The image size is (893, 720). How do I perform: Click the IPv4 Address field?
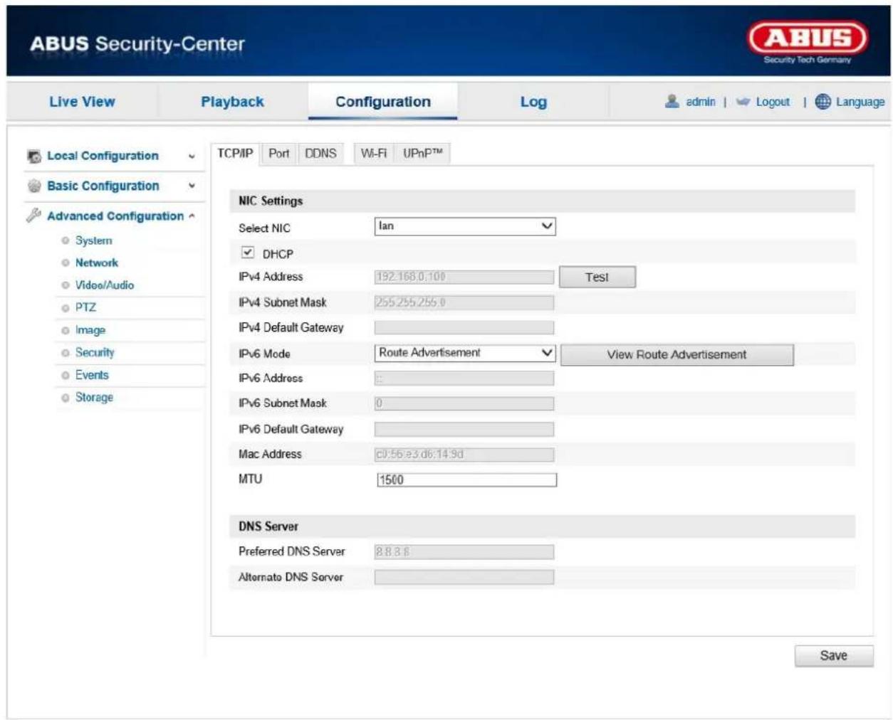coord(464,277)
